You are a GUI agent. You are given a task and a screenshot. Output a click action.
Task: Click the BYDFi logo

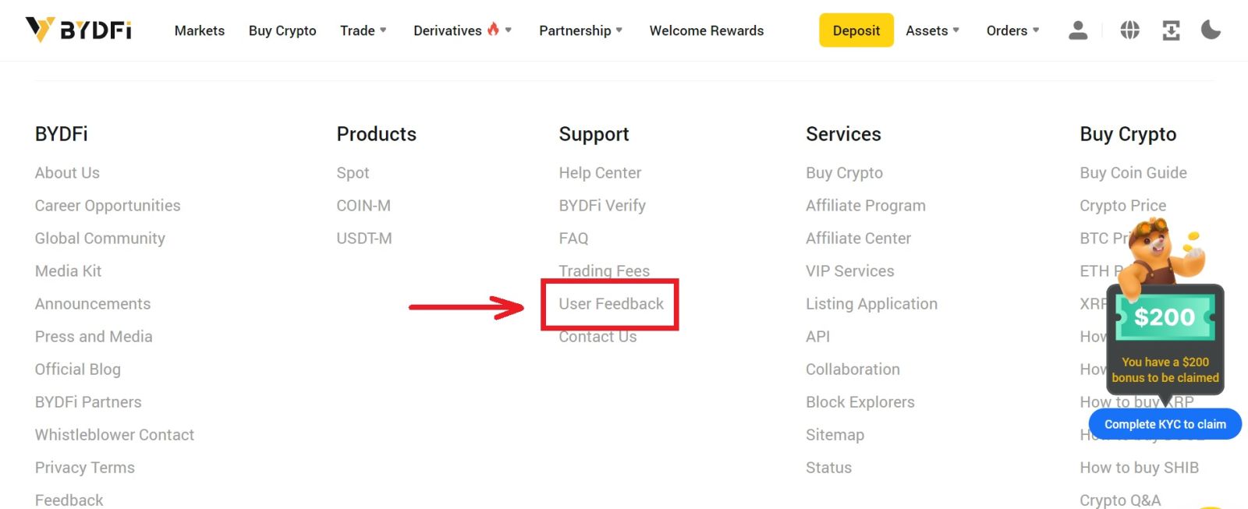click(78, 29)
